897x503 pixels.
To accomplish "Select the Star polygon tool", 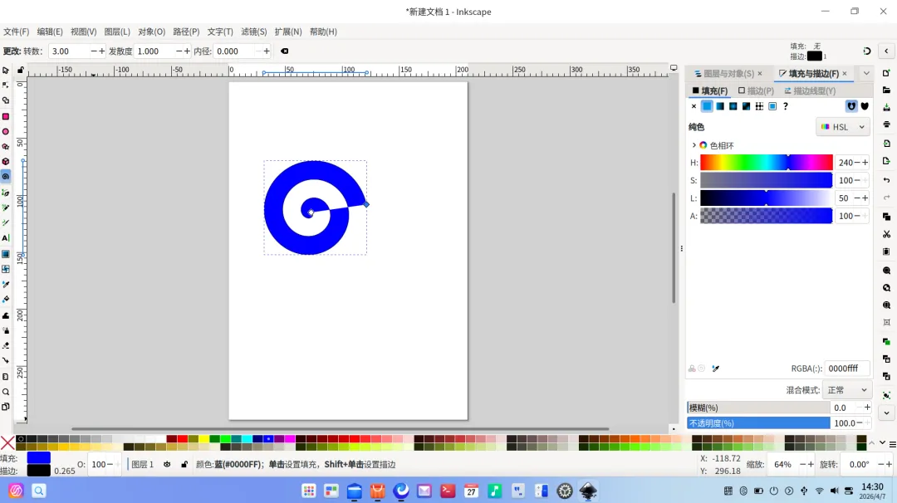I will click(6, 147).
